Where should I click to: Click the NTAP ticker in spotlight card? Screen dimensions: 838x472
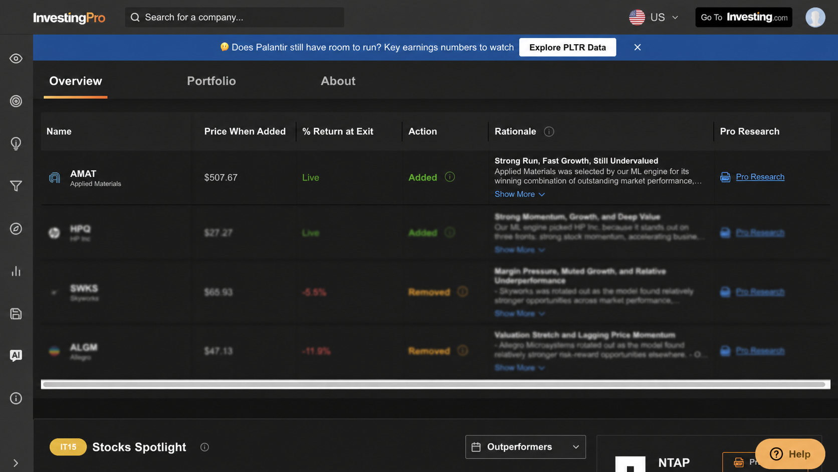(x=674, y=462)
